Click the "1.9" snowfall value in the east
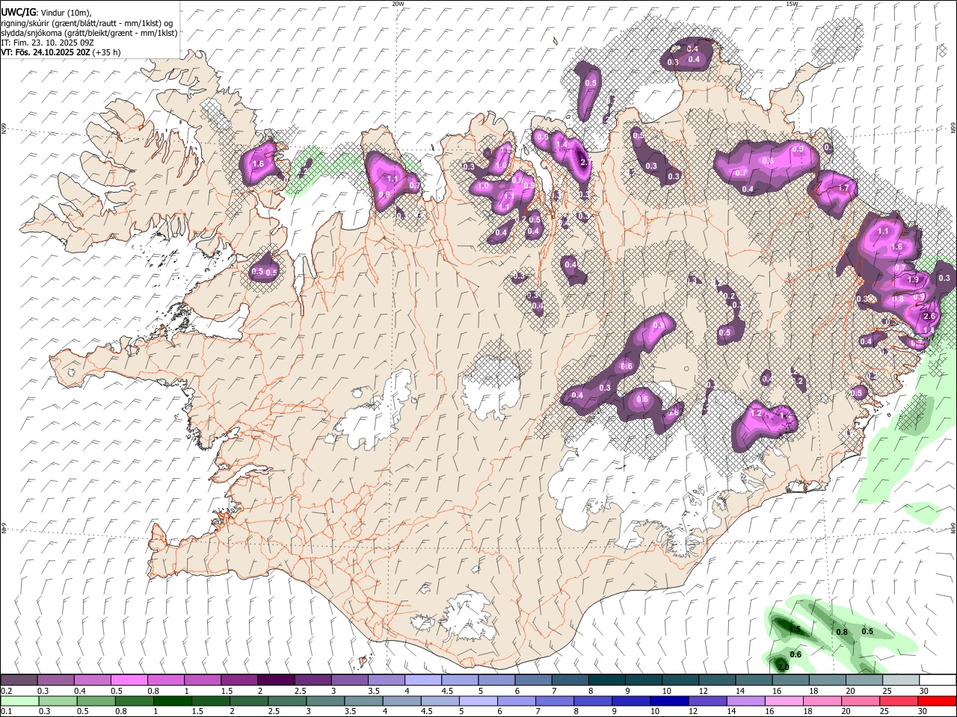 [x=913, y=280]
